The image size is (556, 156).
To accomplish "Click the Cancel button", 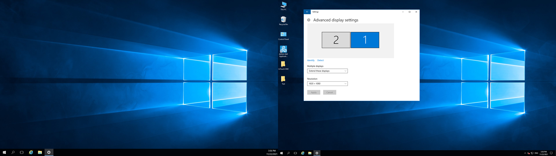I will (x=330, y=92).
